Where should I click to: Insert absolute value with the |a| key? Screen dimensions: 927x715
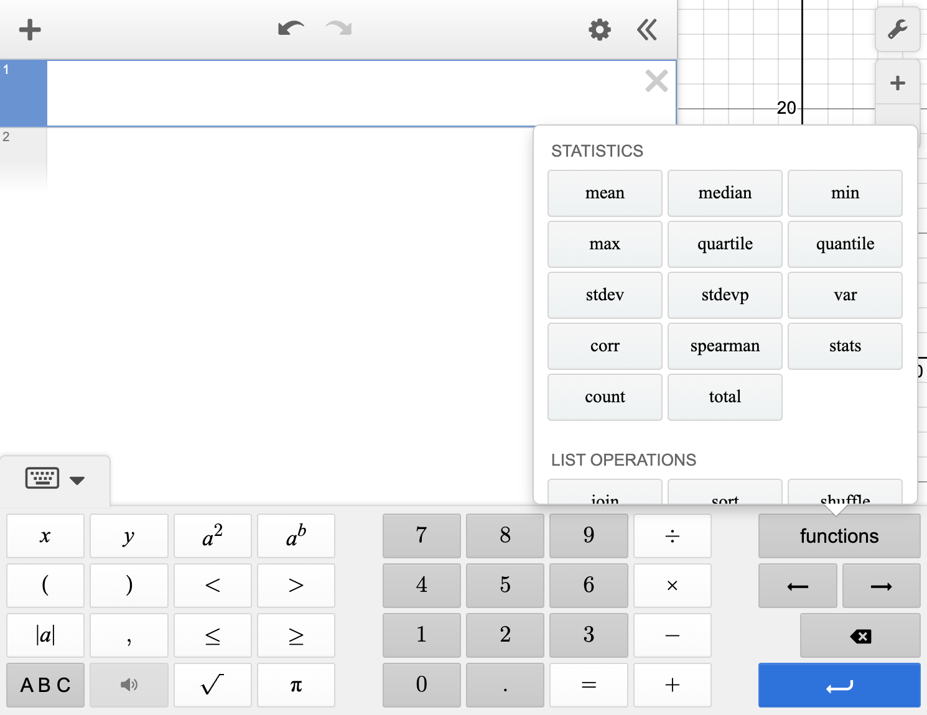tap(45, 635)
